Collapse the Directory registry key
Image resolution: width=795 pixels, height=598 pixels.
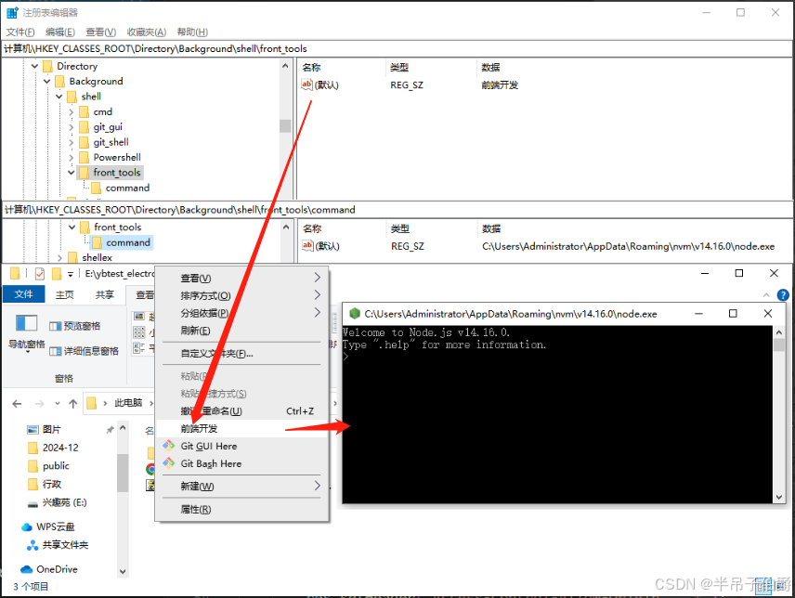point(34,66)
